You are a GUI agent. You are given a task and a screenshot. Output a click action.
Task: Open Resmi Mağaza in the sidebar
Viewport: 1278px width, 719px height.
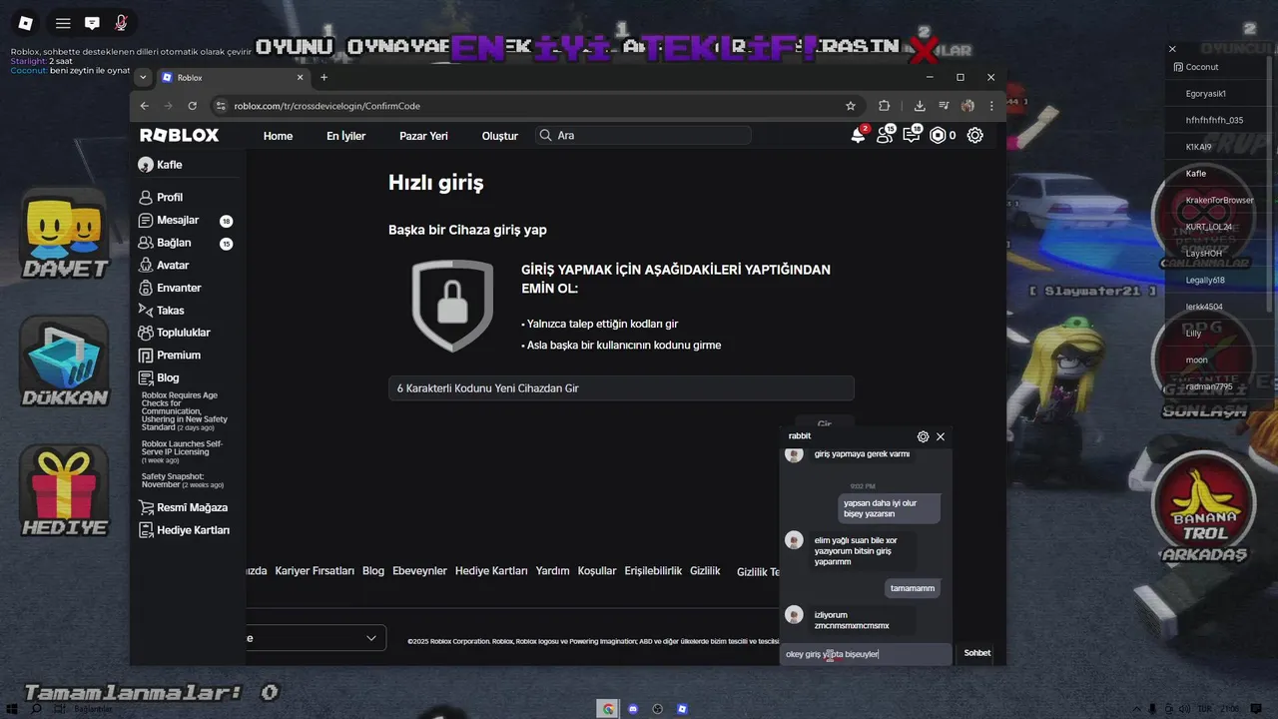(x=184, y=507)
